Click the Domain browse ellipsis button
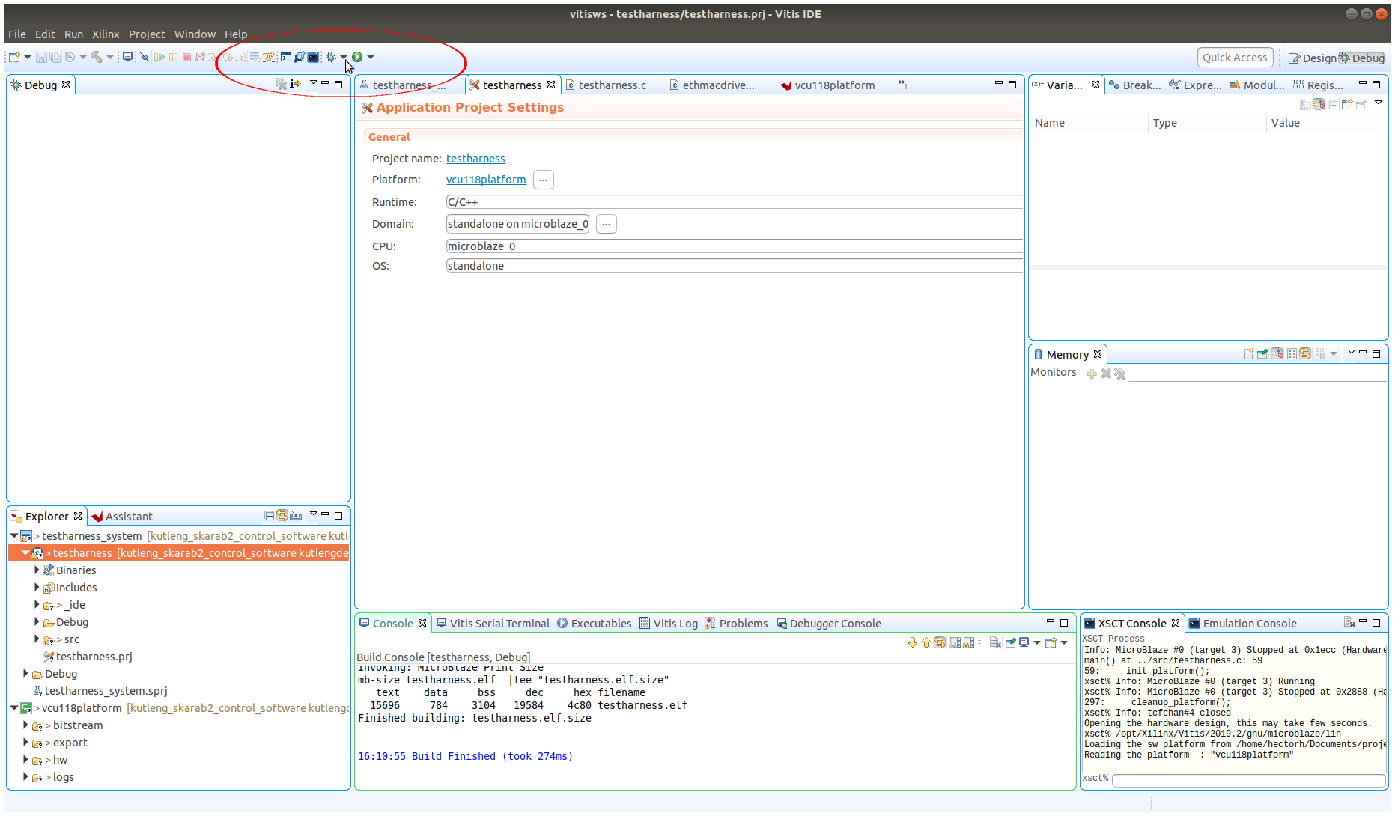 pos(607,224)
